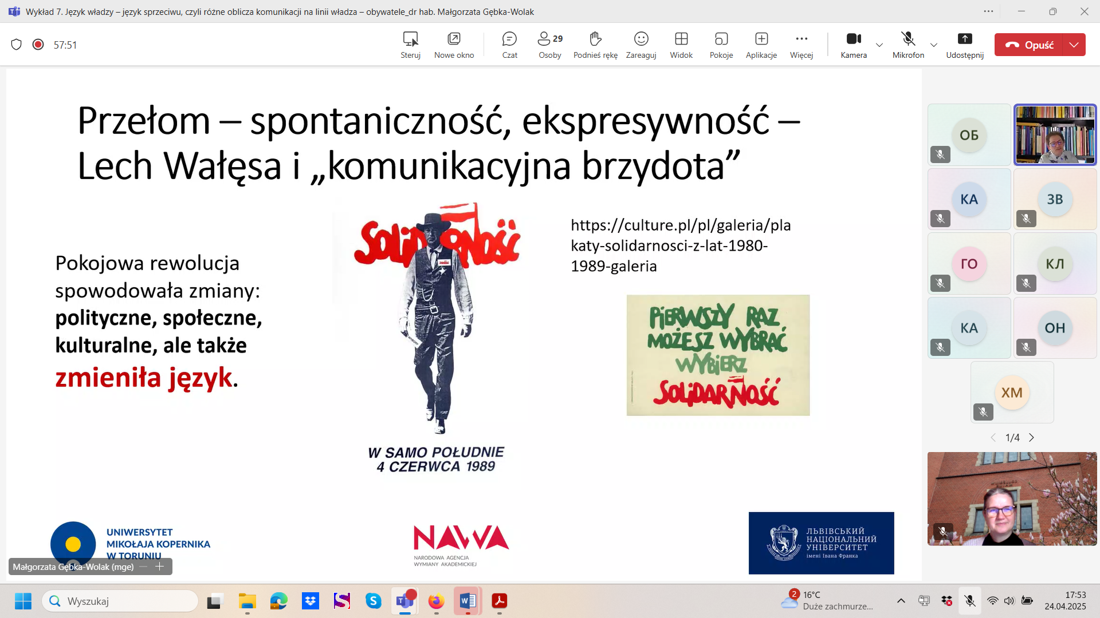This screenshot has height=618, width=1100.
Task: Raise hand with Podnieś rękę
Action: (x=595, y=45)
